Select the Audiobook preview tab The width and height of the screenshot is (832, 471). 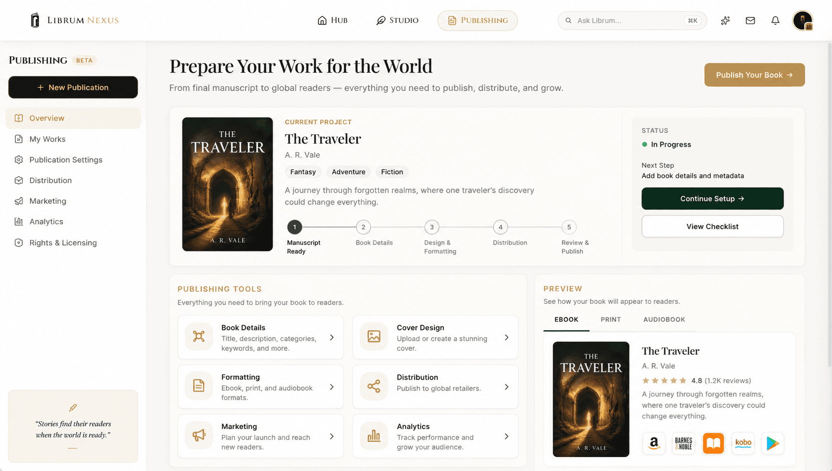(x=664, y=319)
